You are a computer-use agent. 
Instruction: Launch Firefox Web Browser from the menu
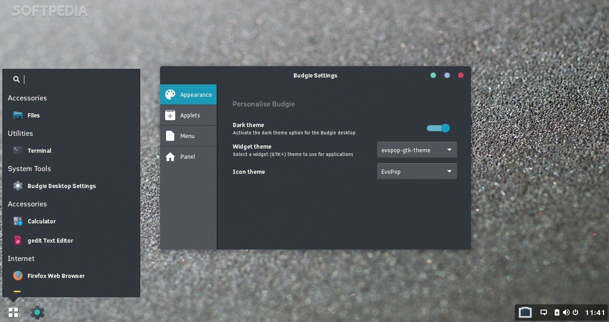[56, 276]
